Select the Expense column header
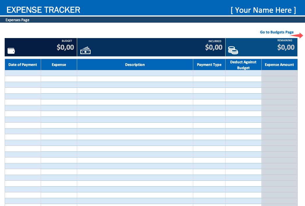Viewport: 305px width, 206px height. point(59,65)
